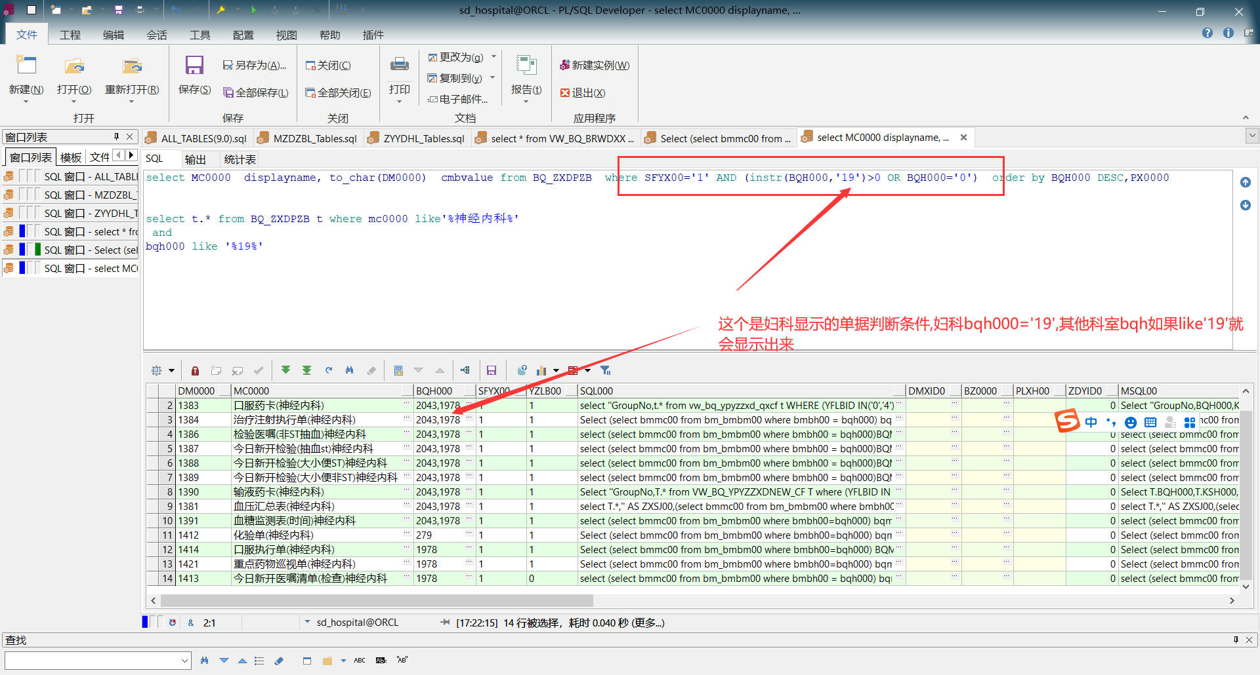Click the red grid icon in the results toolbar

573,371
